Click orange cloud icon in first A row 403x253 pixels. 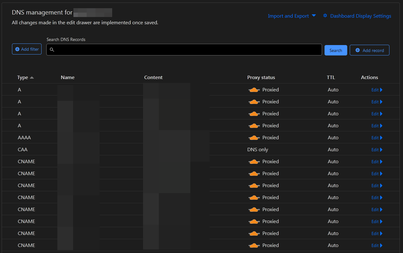point(254,90)
